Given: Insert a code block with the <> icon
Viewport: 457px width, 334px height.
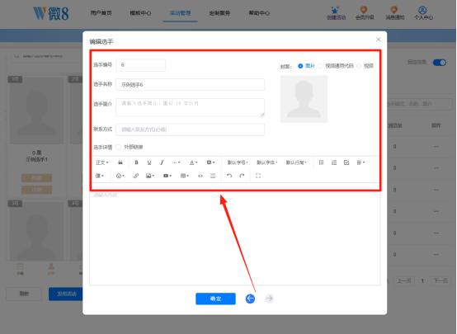Looking at the screenshot, I should pos(200,176).
